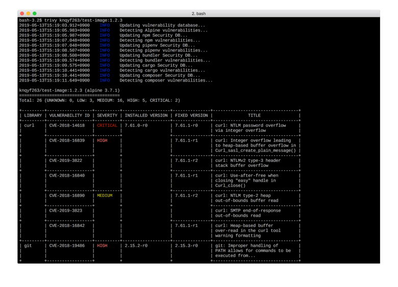Image resolution: width=398 pixels, height=287 pixels.
Task: Click the CVE-2018-19486 git vulnerability ID
Action: coord(67,245)
